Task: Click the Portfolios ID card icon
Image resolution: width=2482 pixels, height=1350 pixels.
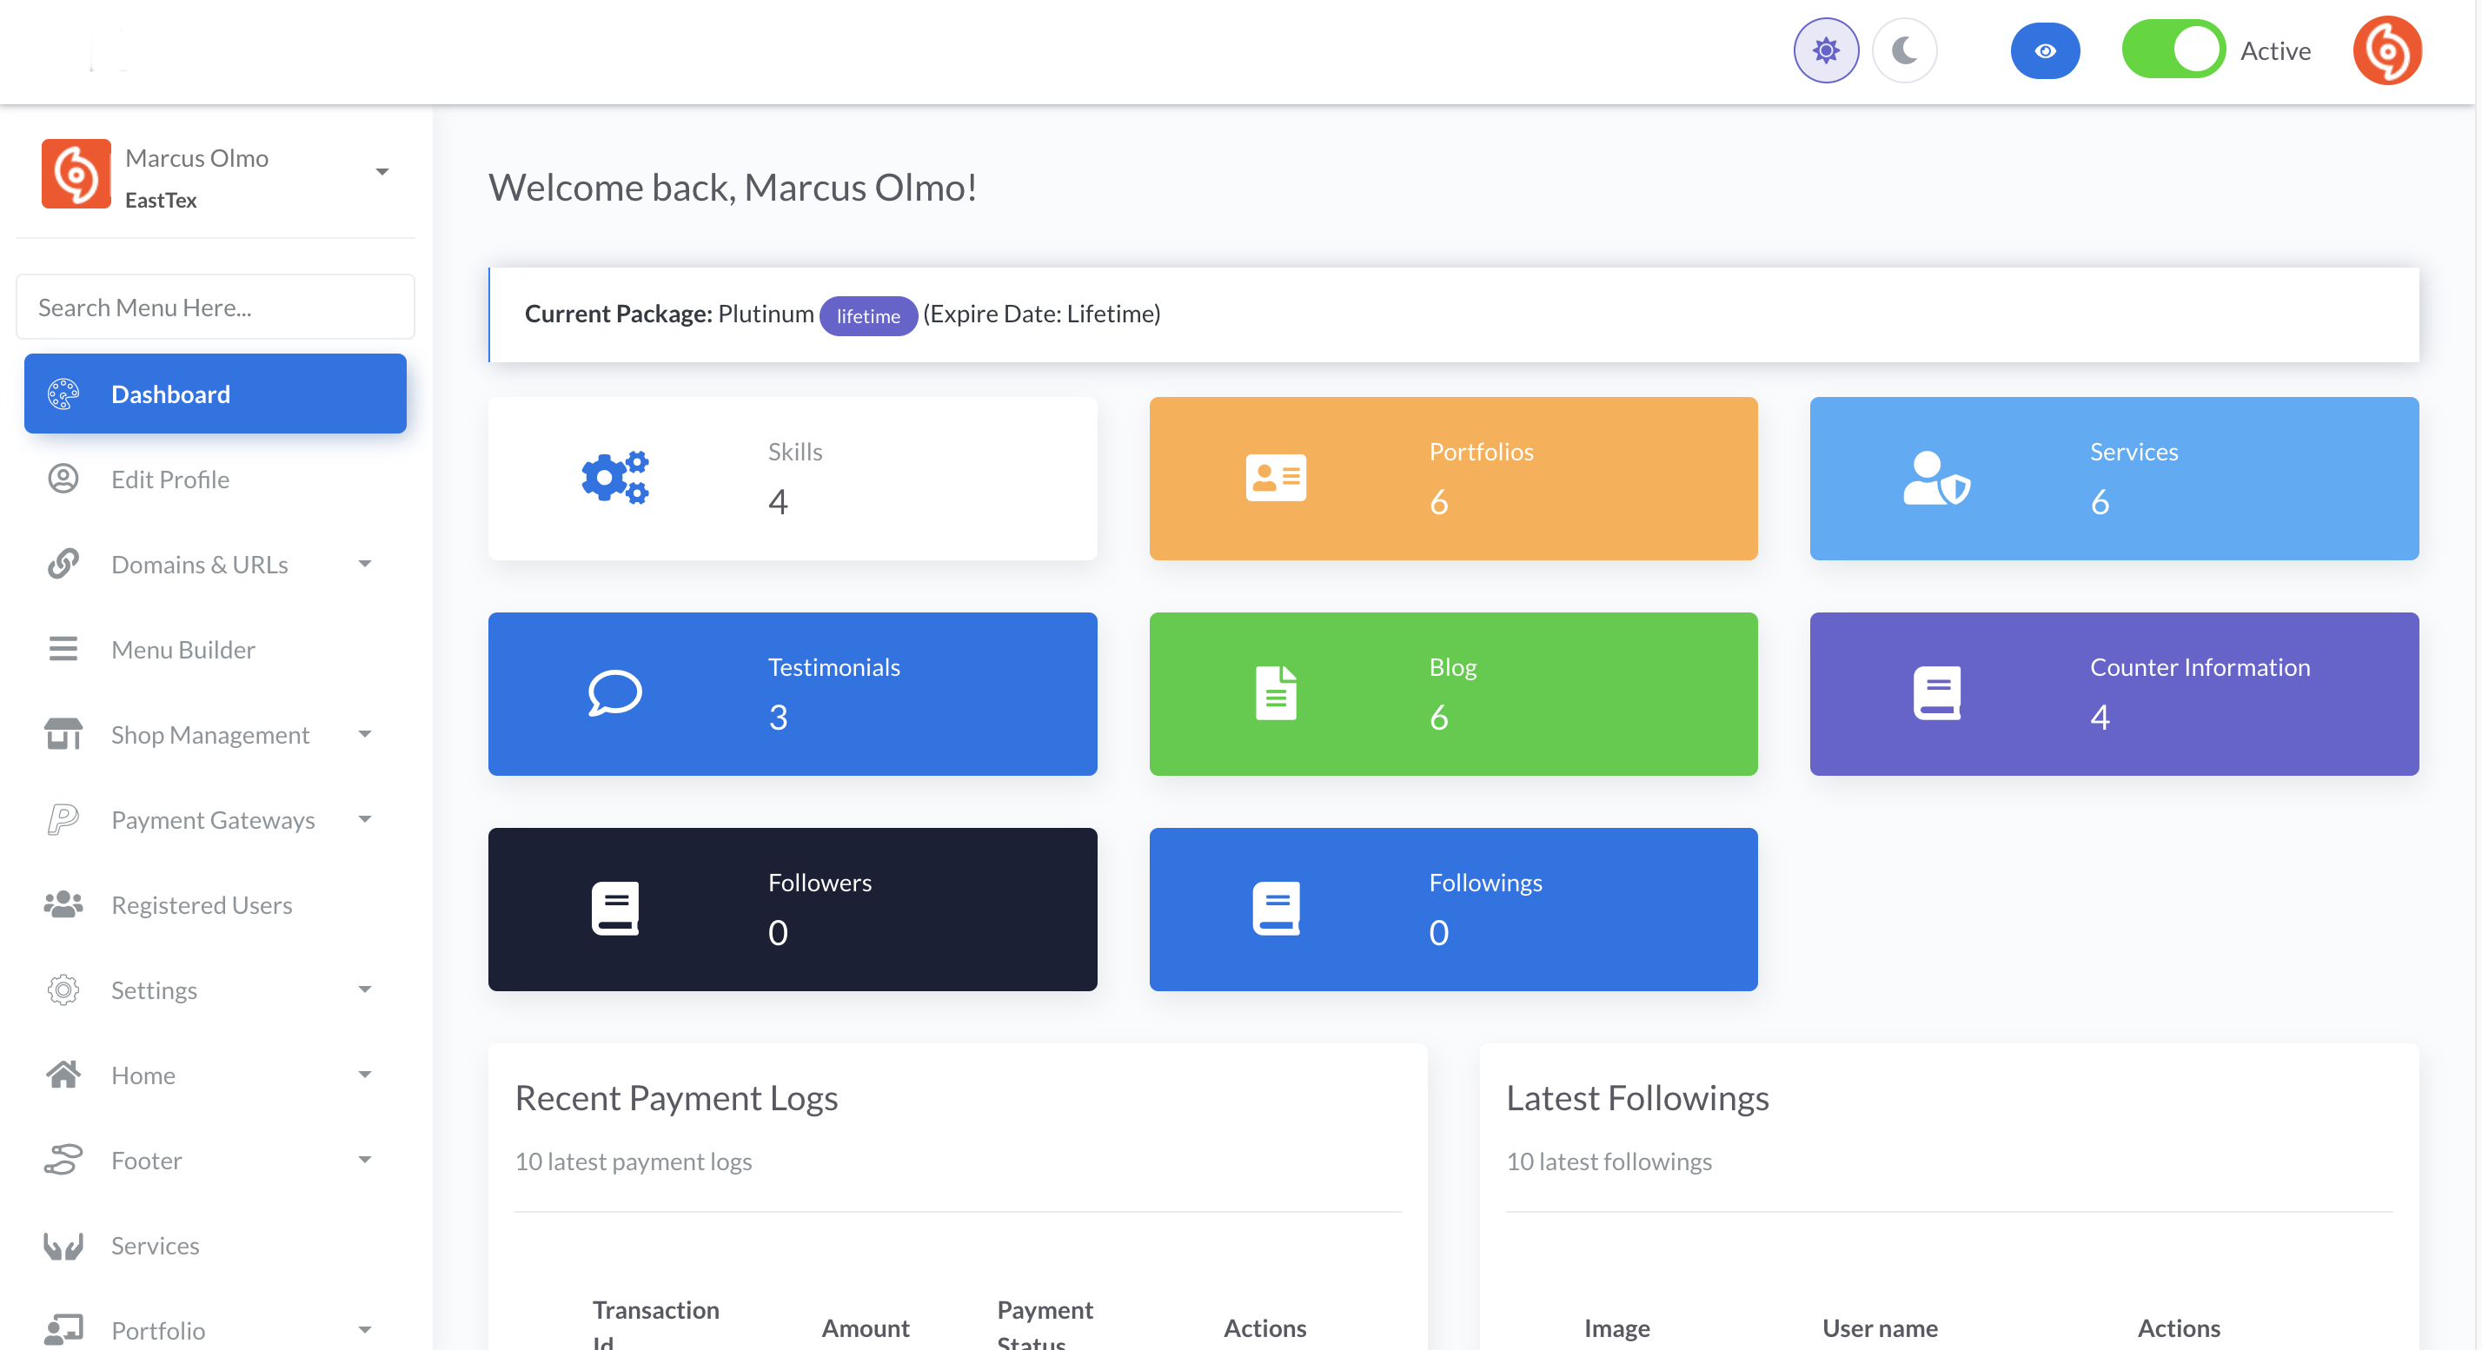Action: click(1275, 478)
